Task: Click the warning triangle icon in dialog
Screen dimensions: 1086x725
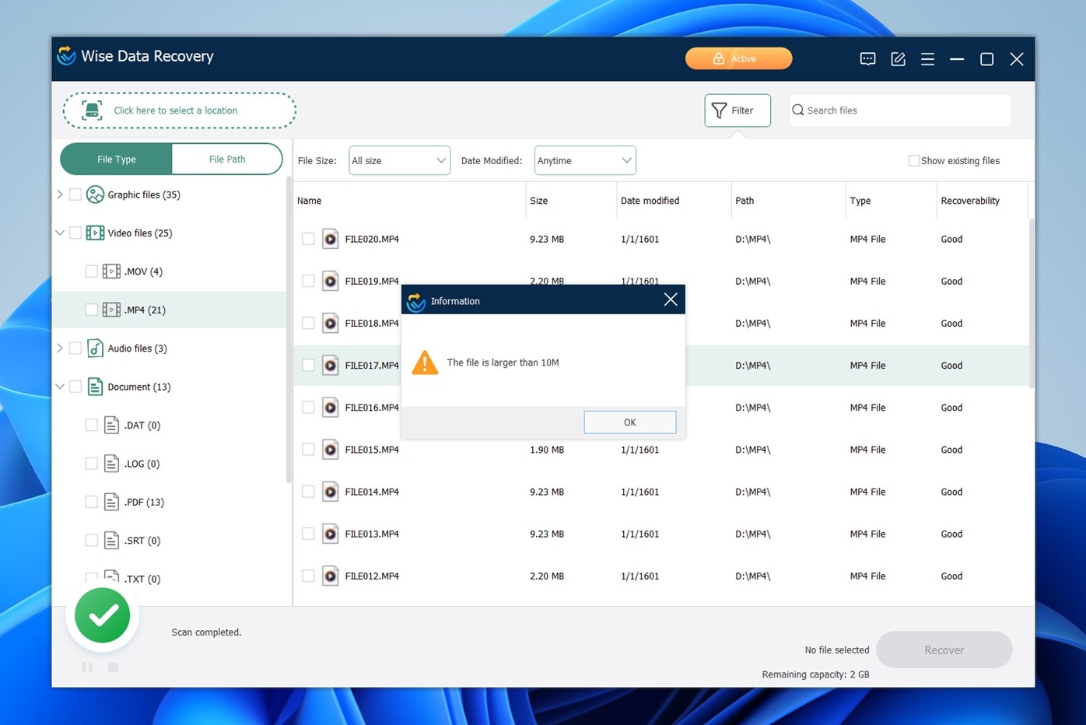Action: [x=425, y=362]
